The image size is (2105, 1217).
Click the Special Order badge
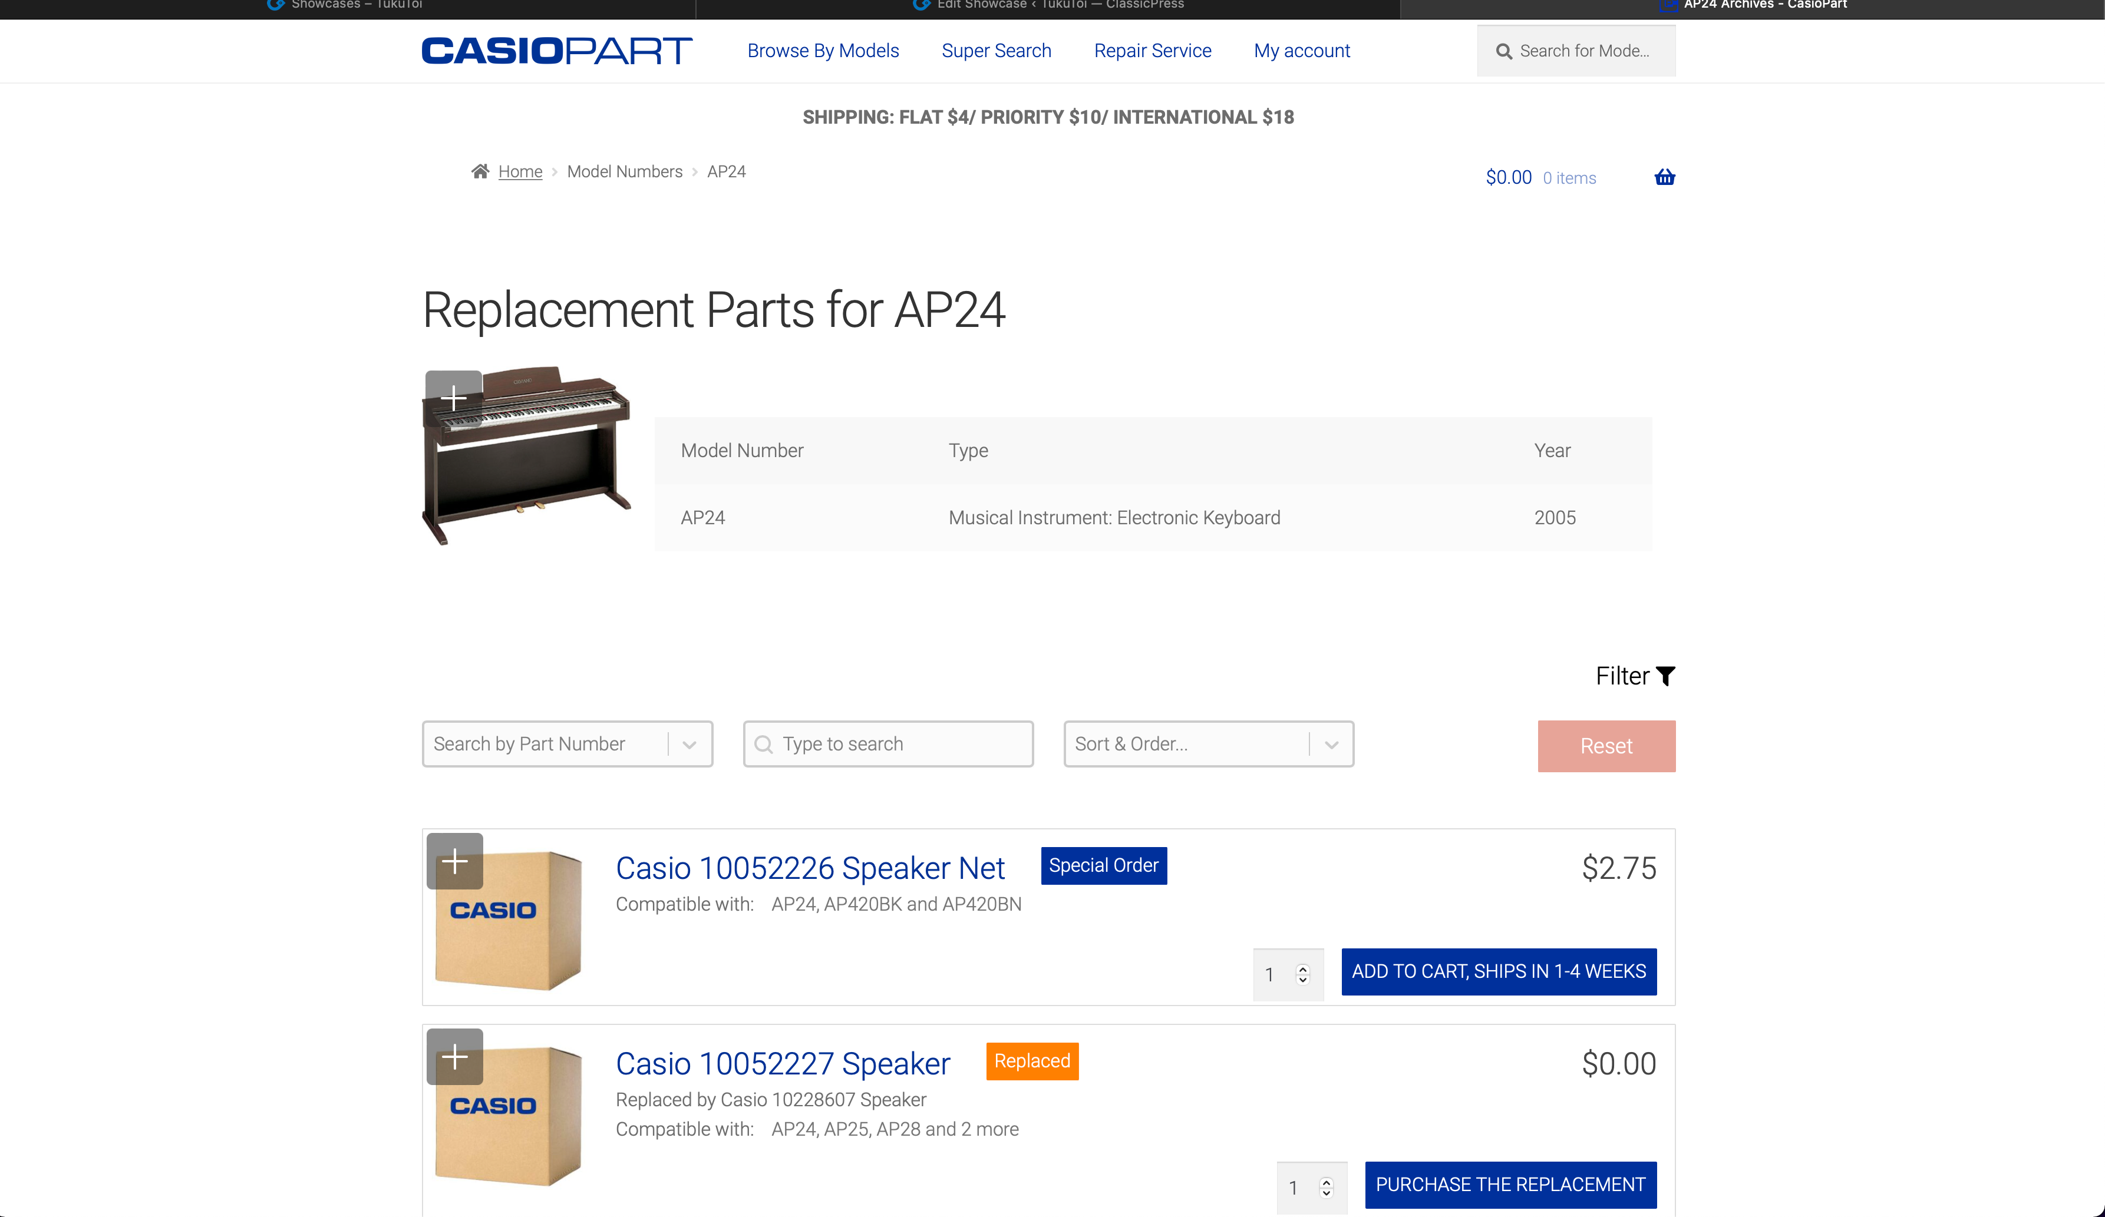pyautogui.click(x=1103, y=865)
